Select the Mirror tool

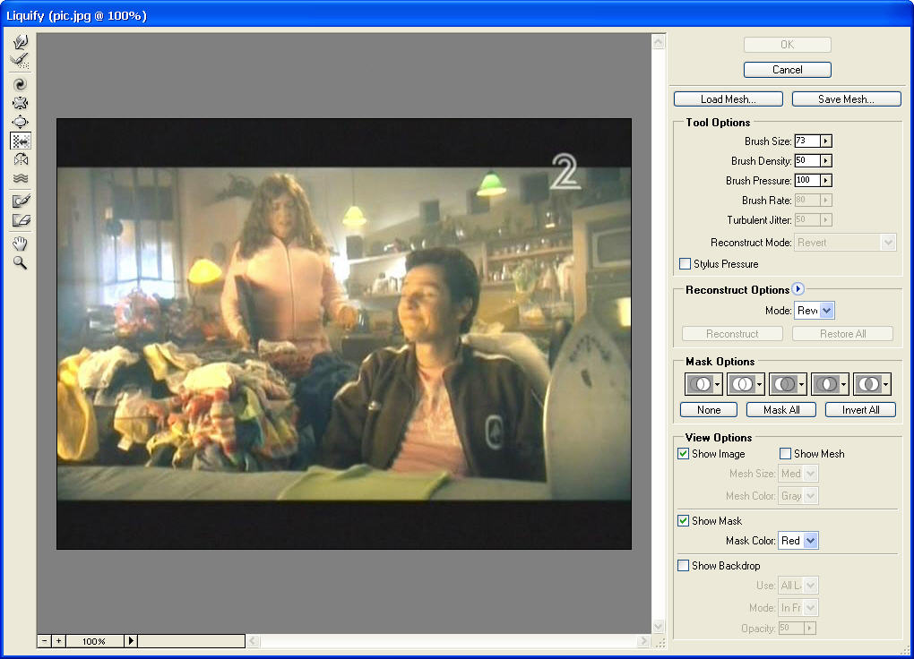[x=20, y=159]
